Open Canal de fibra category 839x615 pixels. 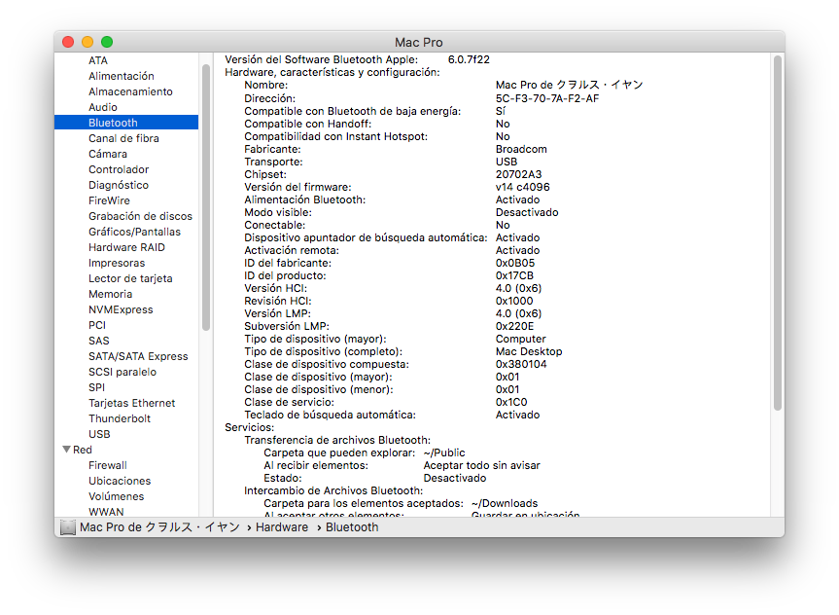(x=123, y=138)
